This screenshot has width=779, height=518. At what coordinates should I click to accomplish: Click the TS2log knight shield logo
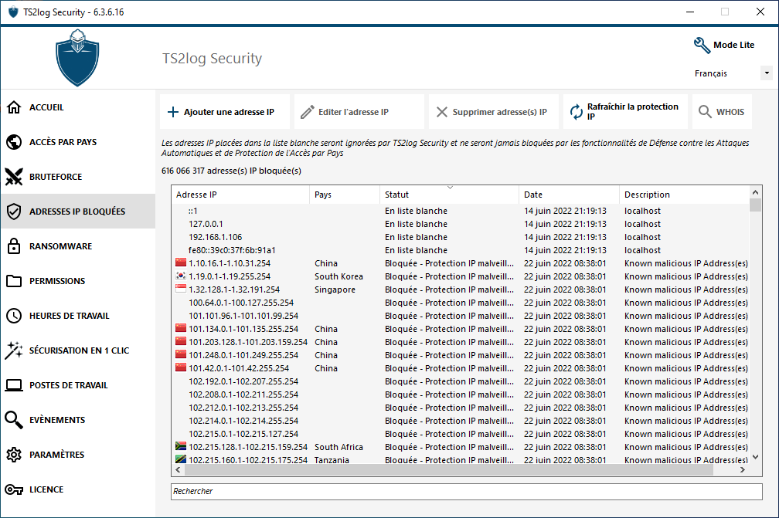(77, 58)
